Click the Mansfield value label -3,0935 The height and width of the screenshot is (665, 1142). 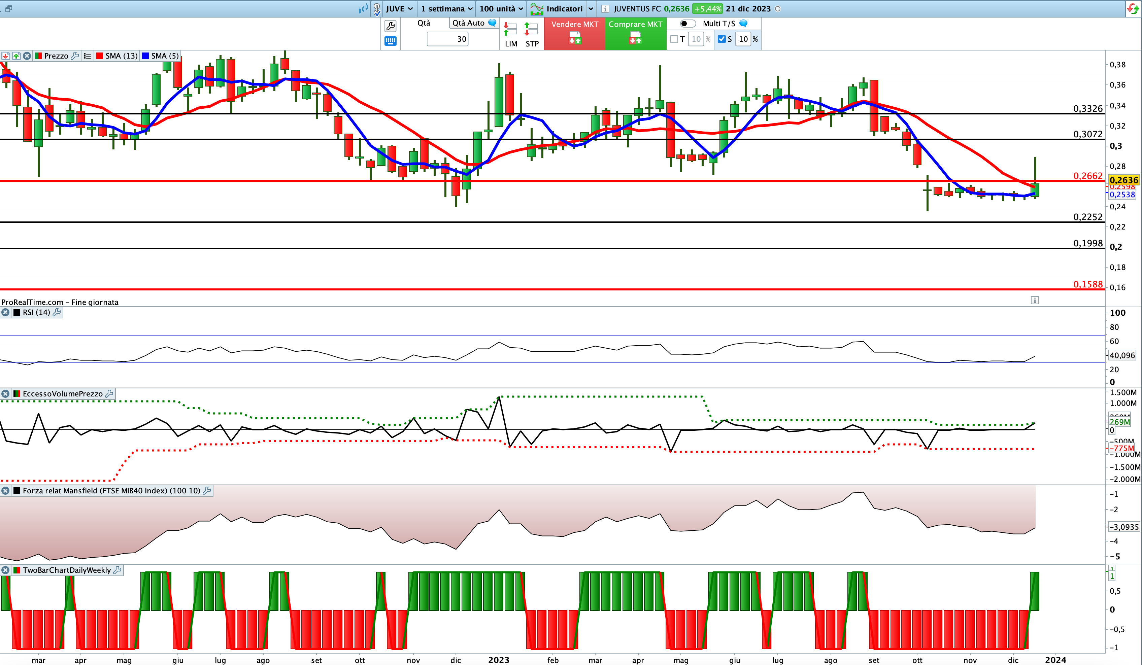pos(1123,527)
